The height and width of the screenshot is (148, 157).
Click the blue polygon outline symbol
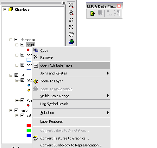(29, 60)
